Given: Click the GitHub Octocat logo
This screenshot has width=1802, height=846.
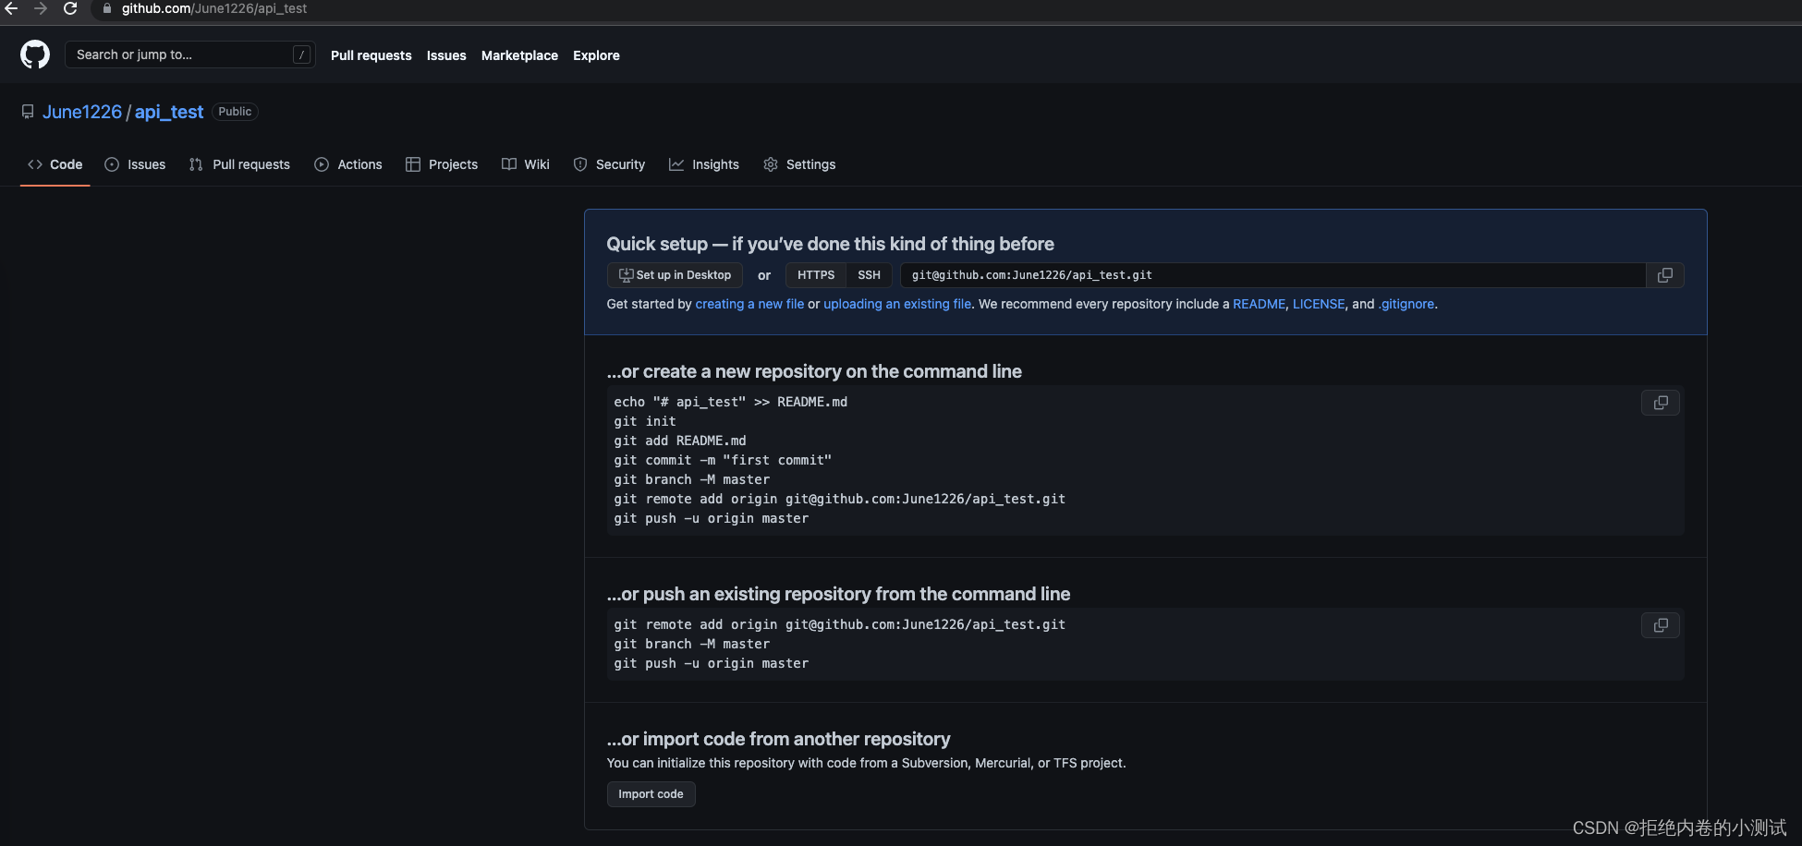Looking at the screenshot, I should click(x=35, y=54).
